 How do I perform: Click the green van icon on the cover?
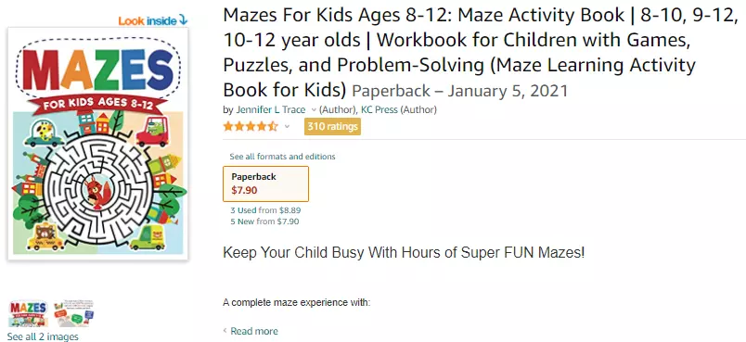(x=148, y=237)
